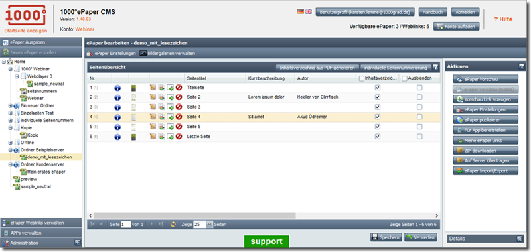Switch language with the English flag icon
The height and width of the screenshot is (252, 531).
coord(308,11)
